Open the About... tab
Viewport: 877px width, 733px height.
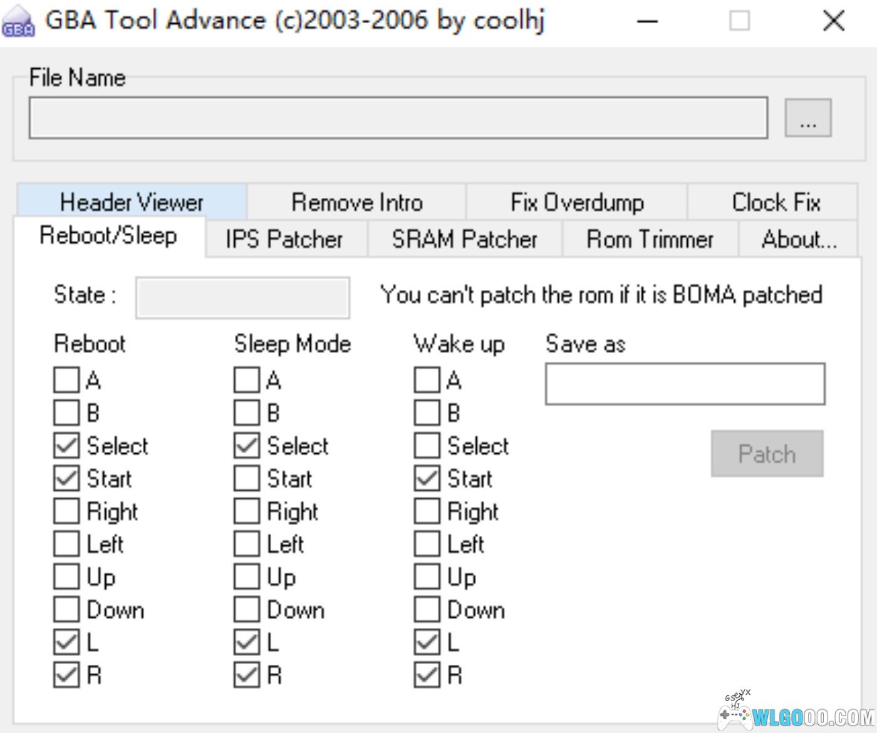[799, 239]
